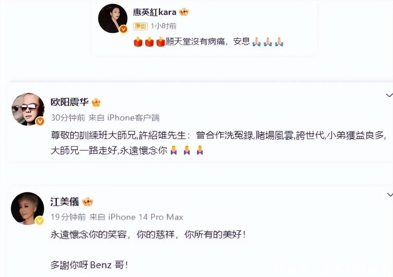393x277 pixels.
Task: Click the crown badge next to 江美儀
Action: pyautogui.click(x=88, y=202)
